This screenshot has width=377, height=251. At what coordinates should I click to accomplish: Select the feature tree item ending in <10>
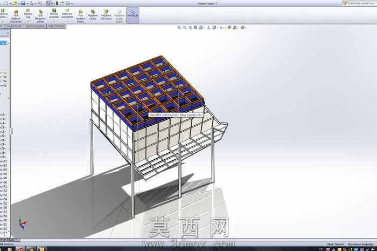[3, 115]
